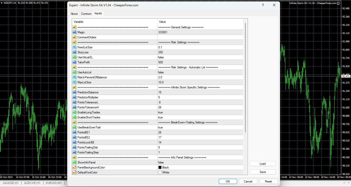
Task: Open the XAUUSD,H1 chart tab
Action: coord(11,183)
